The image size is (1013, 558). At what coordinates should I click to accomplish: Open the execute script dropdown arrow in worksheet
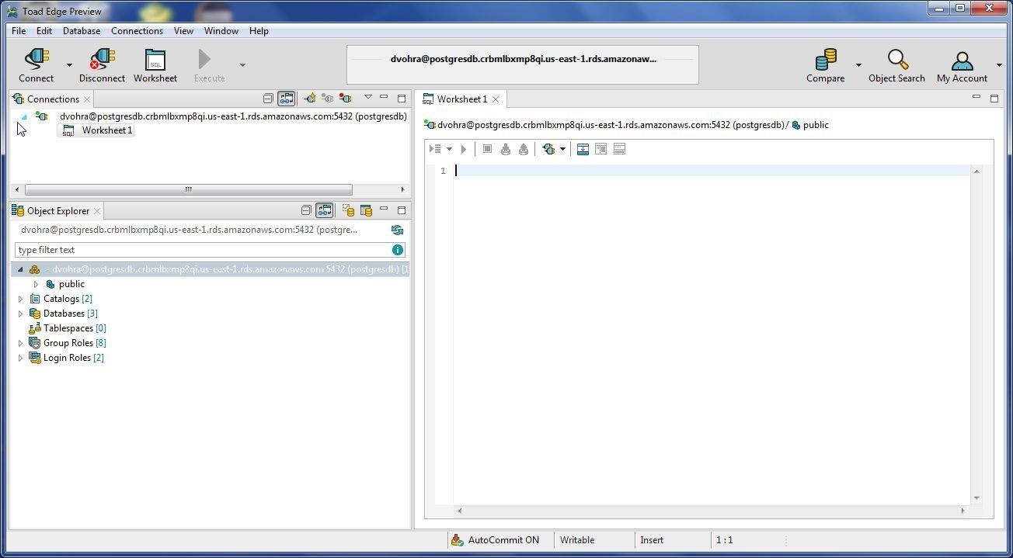click(449, 149)
